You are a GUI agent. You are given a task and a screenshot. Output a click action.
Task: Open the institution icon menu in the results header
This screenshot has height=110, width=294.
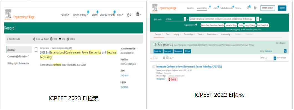pyautogui.click(x=255, y=8)
